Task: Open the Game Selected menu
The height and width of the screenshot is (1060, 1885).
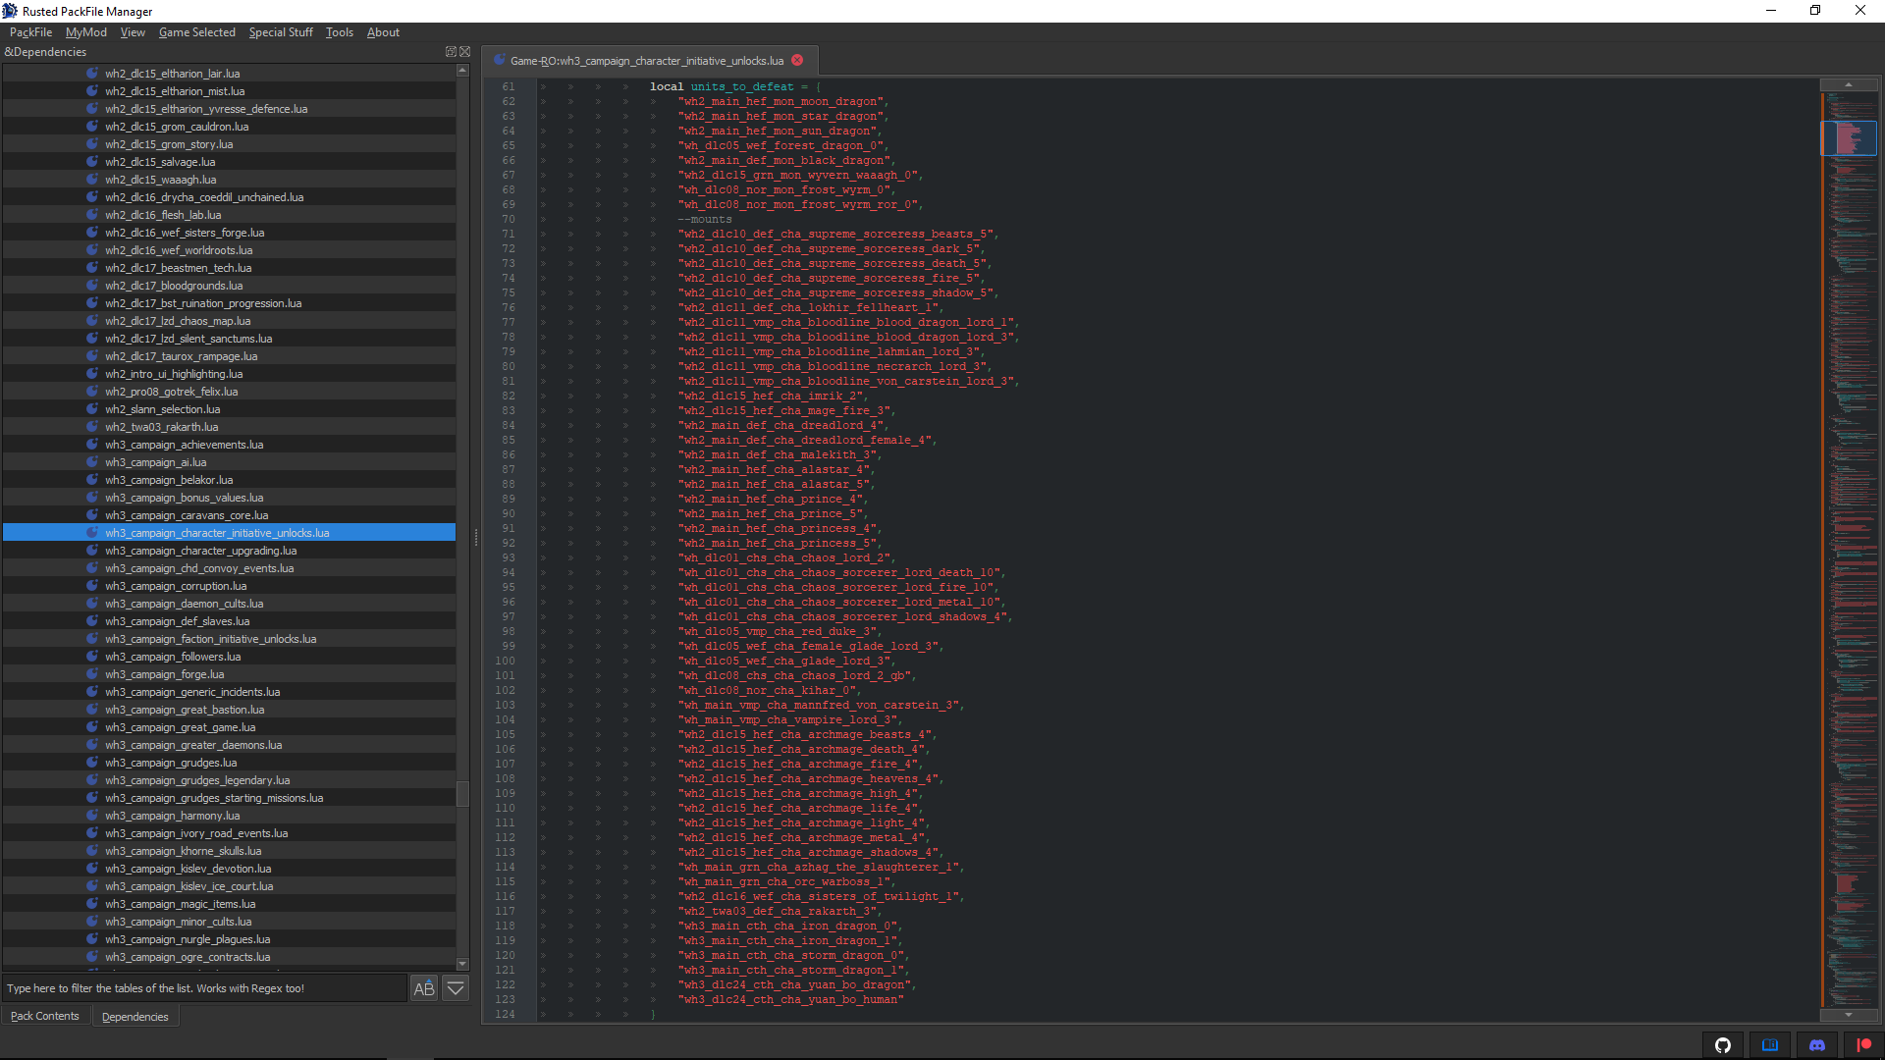Action: (196, 32)
